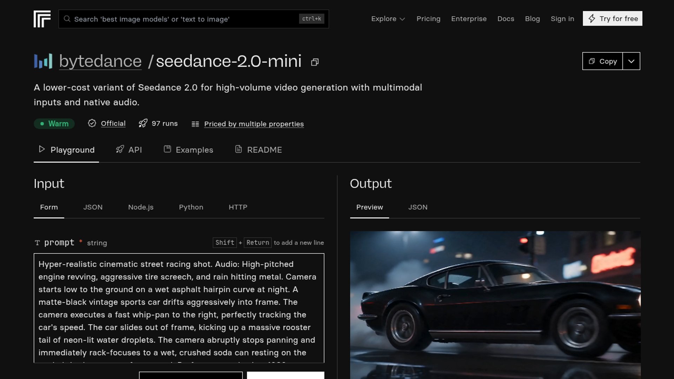The image size is (674, 379).
Task: Select the output Preview tab
Action: [x=370, y=207]
